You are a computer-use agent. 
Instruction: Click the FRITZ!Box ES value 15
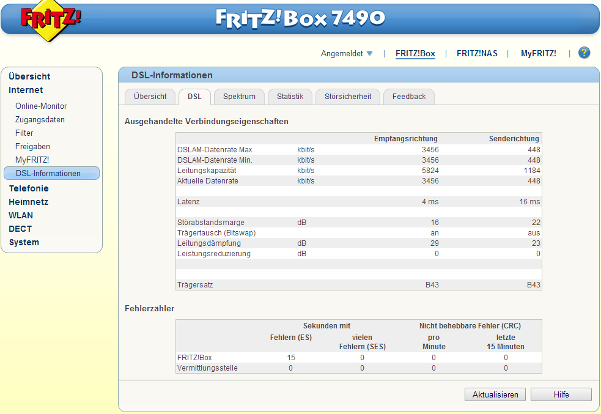click(x=291, y=358)
